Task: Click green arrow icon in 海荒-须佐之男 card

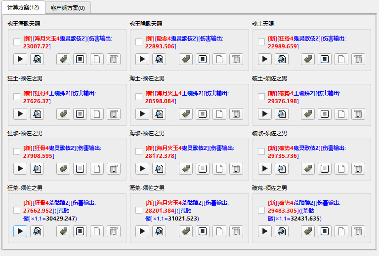Action: coord(186,231)
